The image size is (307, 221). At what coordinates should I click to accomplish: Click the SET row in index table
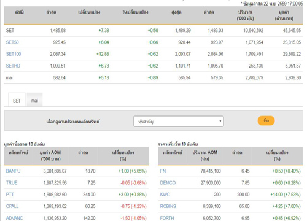(153, 31)
